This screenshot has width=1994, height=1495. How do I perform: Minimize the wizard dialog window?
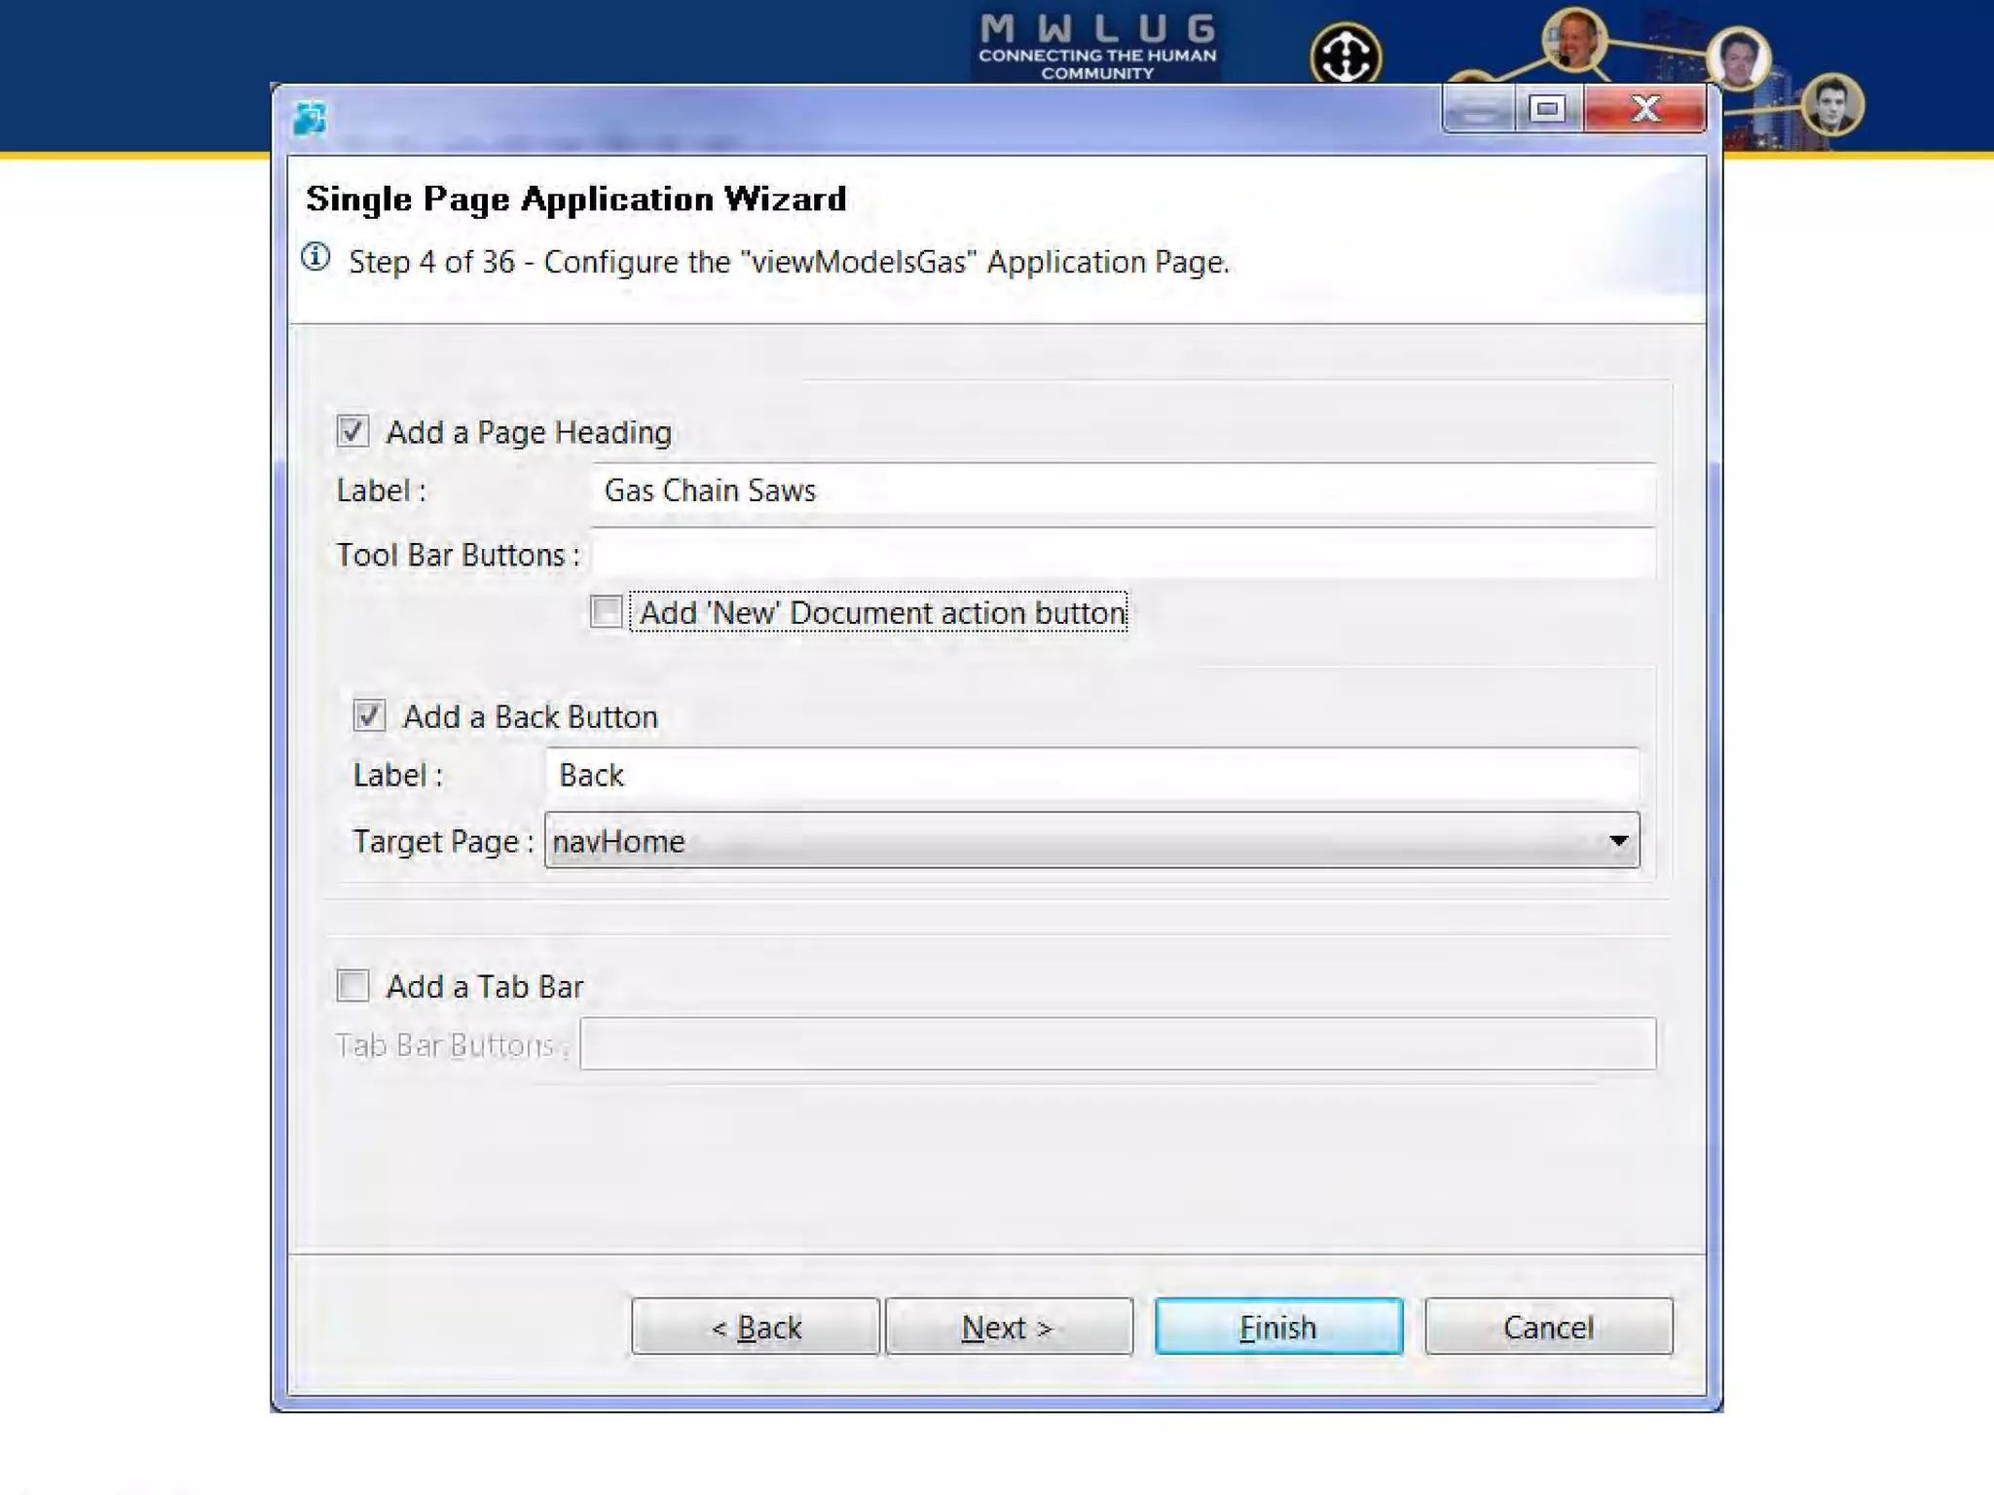pos(1478,109)
